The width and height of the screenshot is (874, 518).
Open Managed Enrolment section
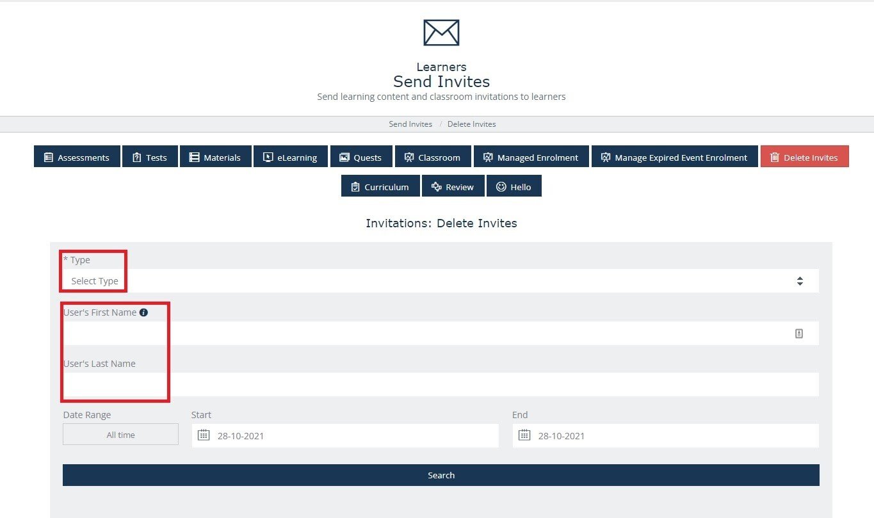(x=531, y=158)
